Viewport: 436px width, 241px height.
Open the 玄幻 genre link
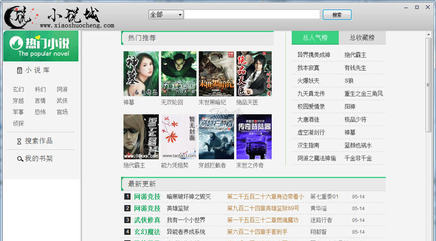18,90
